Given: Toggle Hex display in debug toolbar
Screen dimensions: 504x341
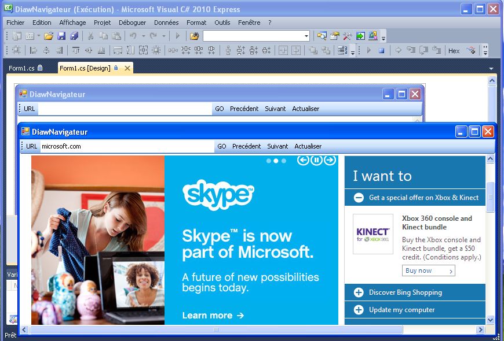Looking at the screenshot, I should click(454, 51).
